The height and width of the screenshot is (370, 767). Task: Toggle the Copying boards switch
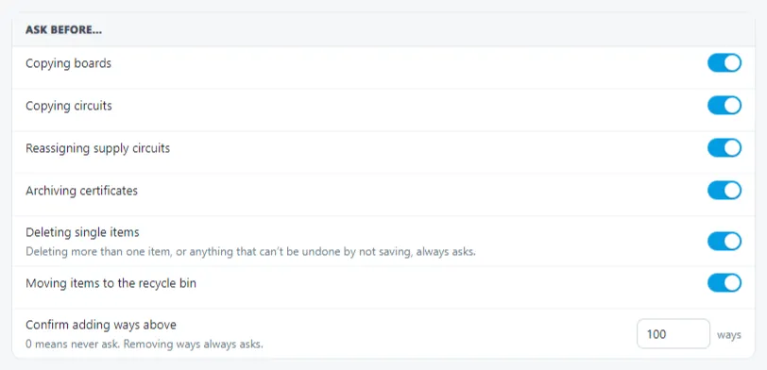(724, 63)
